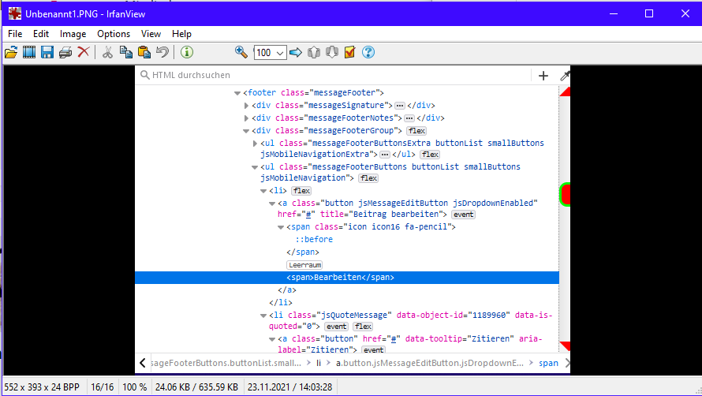Start the Slideshow from the filmstrip icon
The image size is (702, 396).
[x=29, y=52]
